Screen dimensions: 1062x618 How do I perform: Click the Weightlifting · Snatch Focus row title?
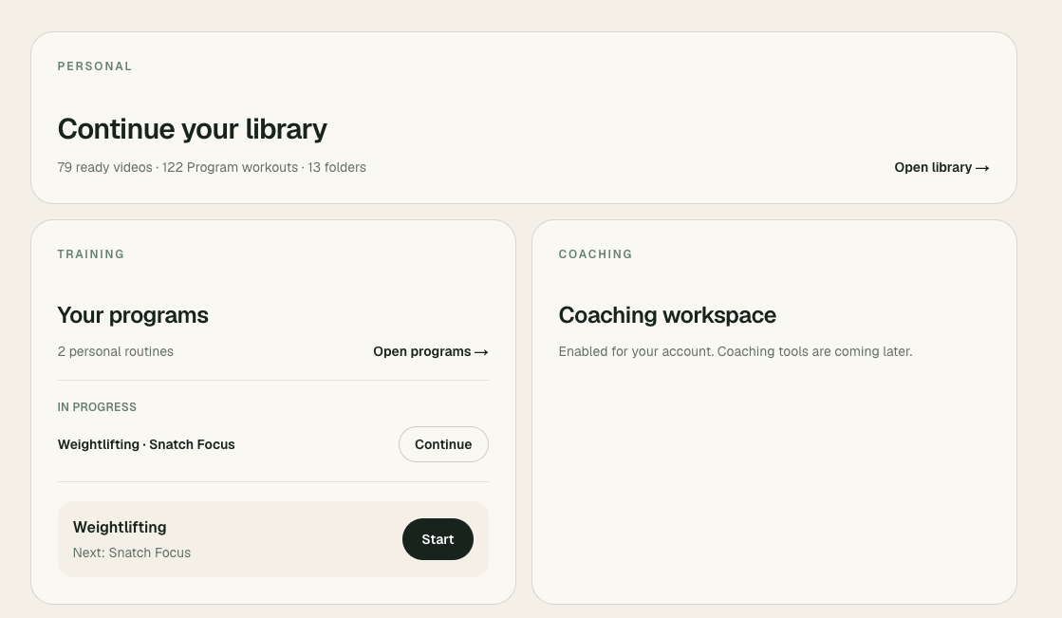click(x=146, y=444)
